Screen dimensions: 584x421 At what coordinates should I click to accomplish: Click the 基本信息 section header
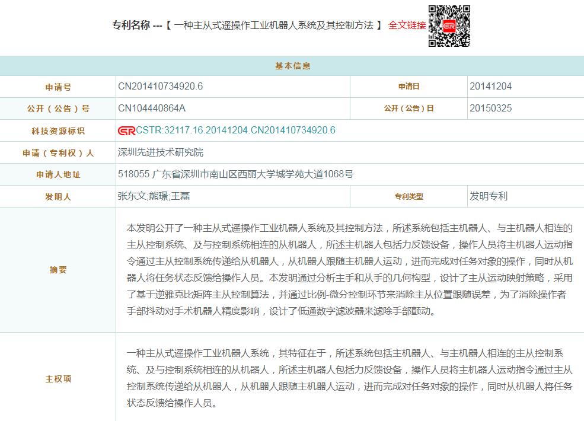292,66
